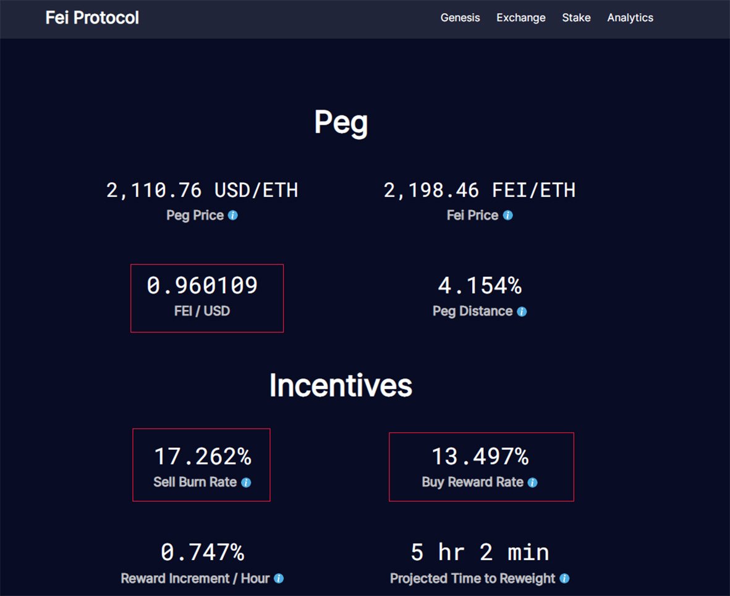This screenshot has width=730, height=596.
Task: Click the Sell Burn Rate info icon
Action: [x=246, y=482]
